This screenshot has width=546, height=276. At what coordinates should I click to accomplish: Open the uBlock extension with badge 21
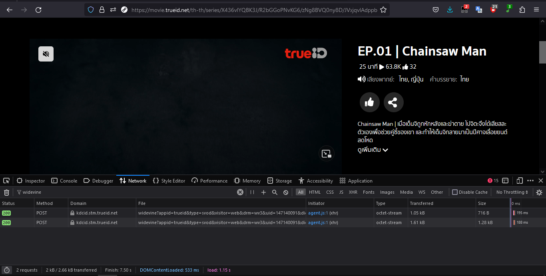click(x=494, y=9)
